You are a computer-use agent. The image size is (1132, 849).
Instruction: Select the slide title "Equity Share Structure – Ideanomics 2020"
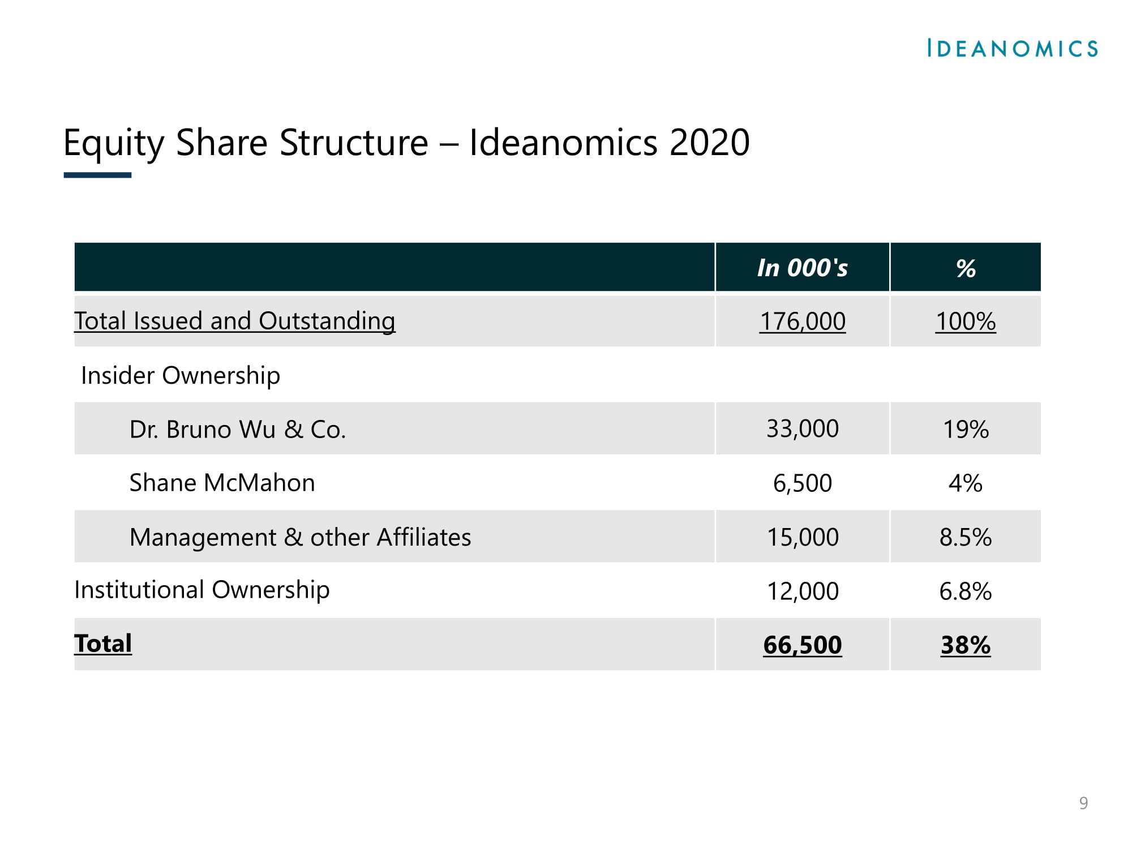click(x=406, y=143)
